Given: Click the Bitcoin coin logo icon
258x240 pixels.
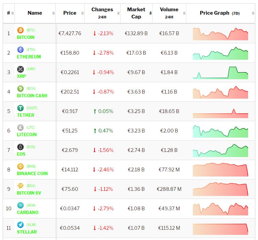Looking at the screenshot, I should coord(20,30).
